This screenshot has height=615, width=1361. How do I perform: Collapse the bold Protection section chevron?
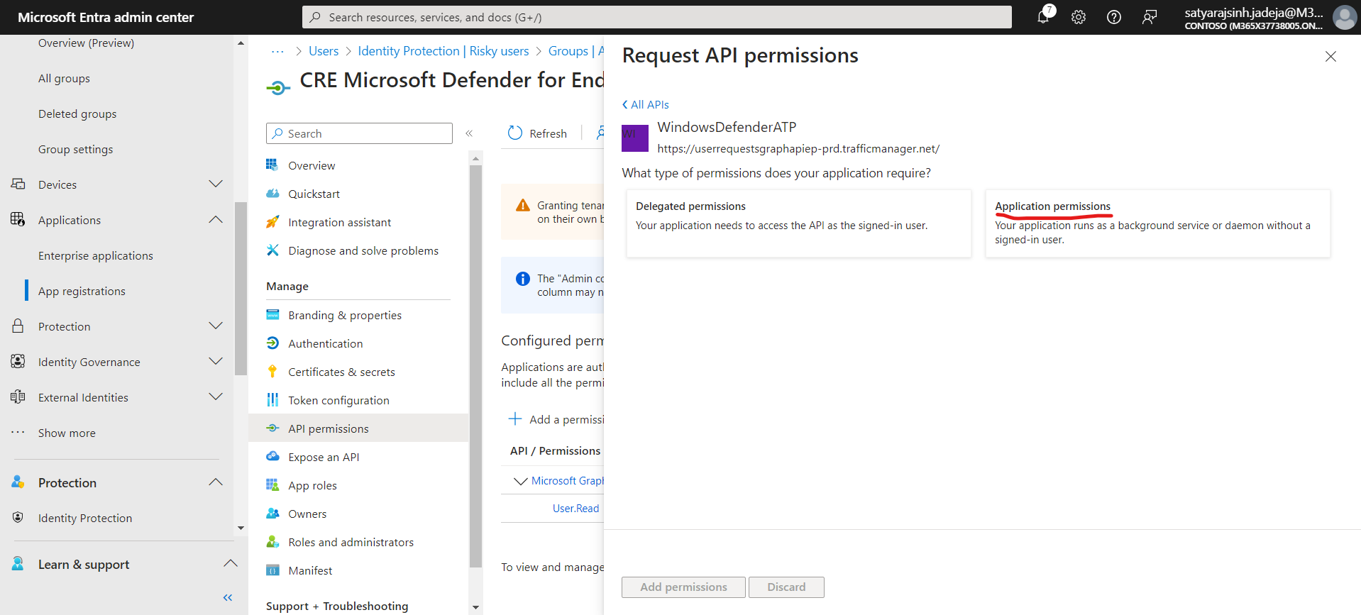click(216, 482)
